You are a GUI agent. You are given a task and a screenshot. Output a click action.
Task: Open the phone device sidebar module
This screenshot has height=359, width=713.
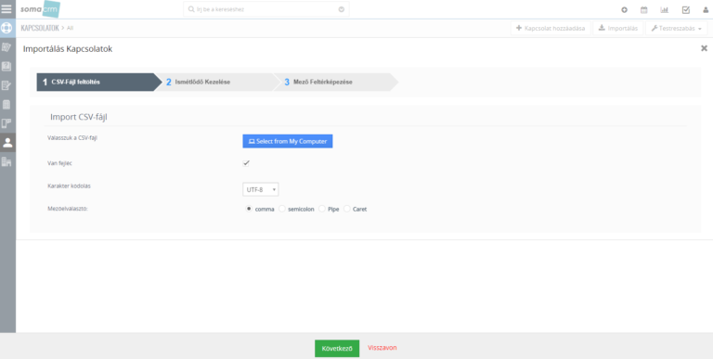tap(6, 123)
